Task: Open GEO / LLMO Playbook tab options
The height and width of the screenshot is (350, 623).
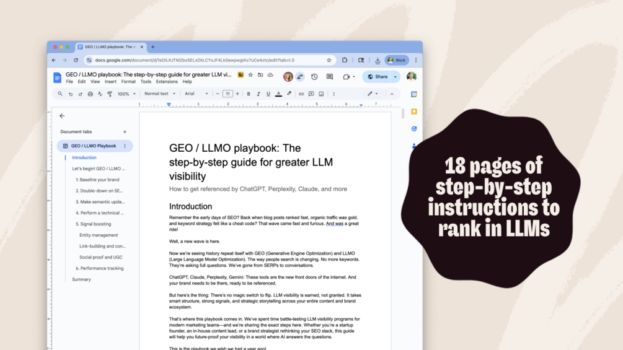Action: click(125, 146)
